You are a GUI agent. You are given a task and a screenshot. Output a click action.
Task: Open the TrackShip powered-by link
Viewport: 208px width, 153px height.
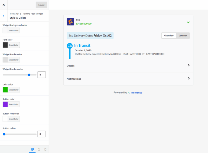click(x=135, y=93)
